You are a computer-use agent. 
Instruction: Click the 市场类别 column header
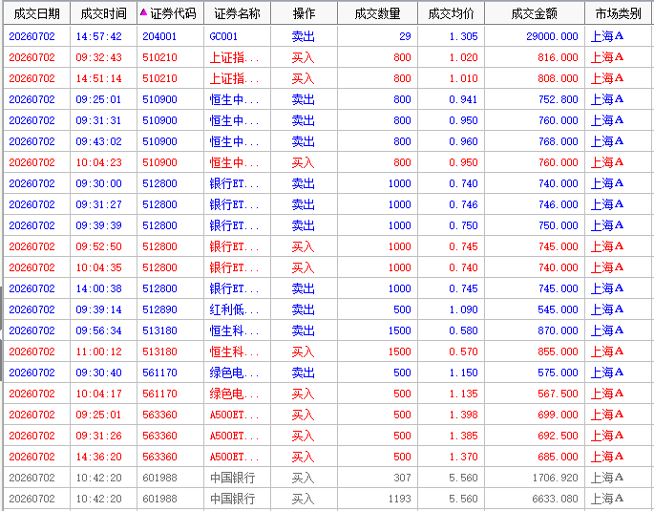pyautogui.click(x=618, y=13)
